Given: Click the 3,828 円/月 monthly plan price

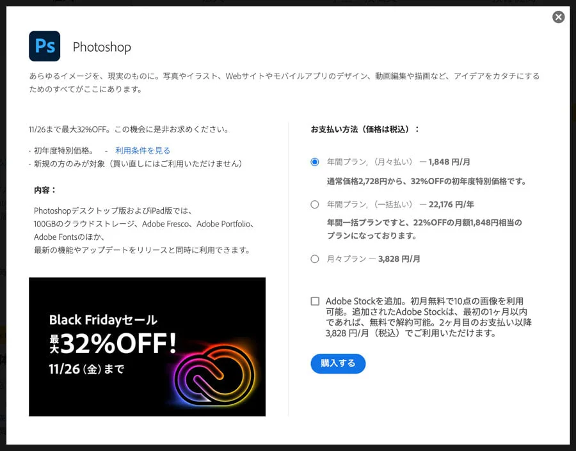Looking at the screenshot, I should click(399, 259).
